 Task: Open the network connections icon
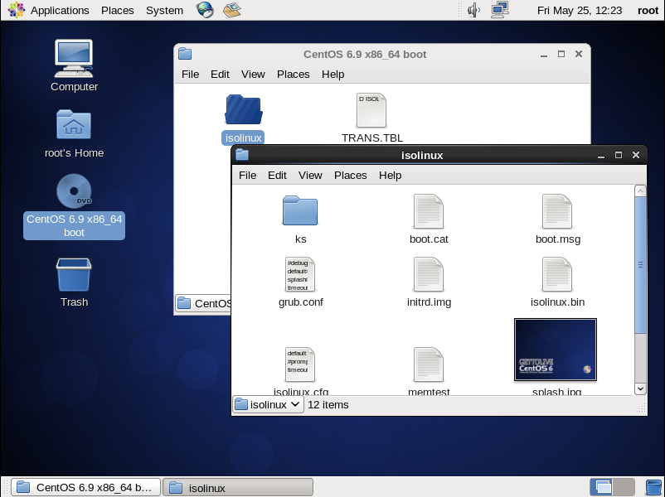coord(500,10)
